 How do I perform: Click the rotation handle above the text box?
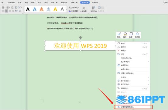81,37
